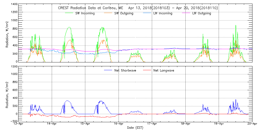The height and width of the screenshot is (130, 260).
Task: Pick the '18-Apr' date on the x-axis
Action: point(185,124)
